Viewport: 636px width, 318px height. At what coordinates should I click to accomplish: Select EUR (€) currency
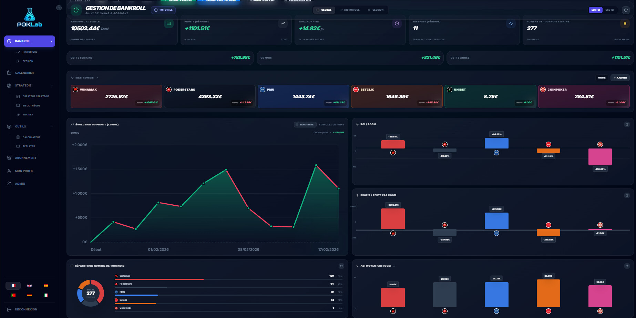596,10
